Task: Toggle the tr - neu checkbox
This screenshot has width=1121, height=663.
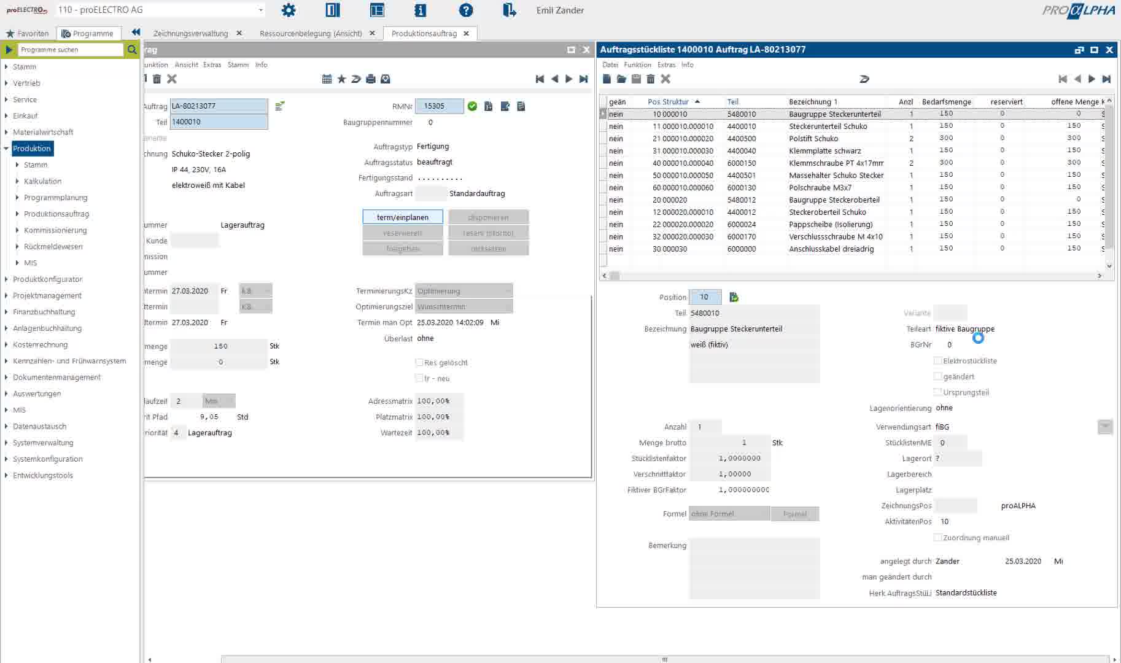Action: 419,378
